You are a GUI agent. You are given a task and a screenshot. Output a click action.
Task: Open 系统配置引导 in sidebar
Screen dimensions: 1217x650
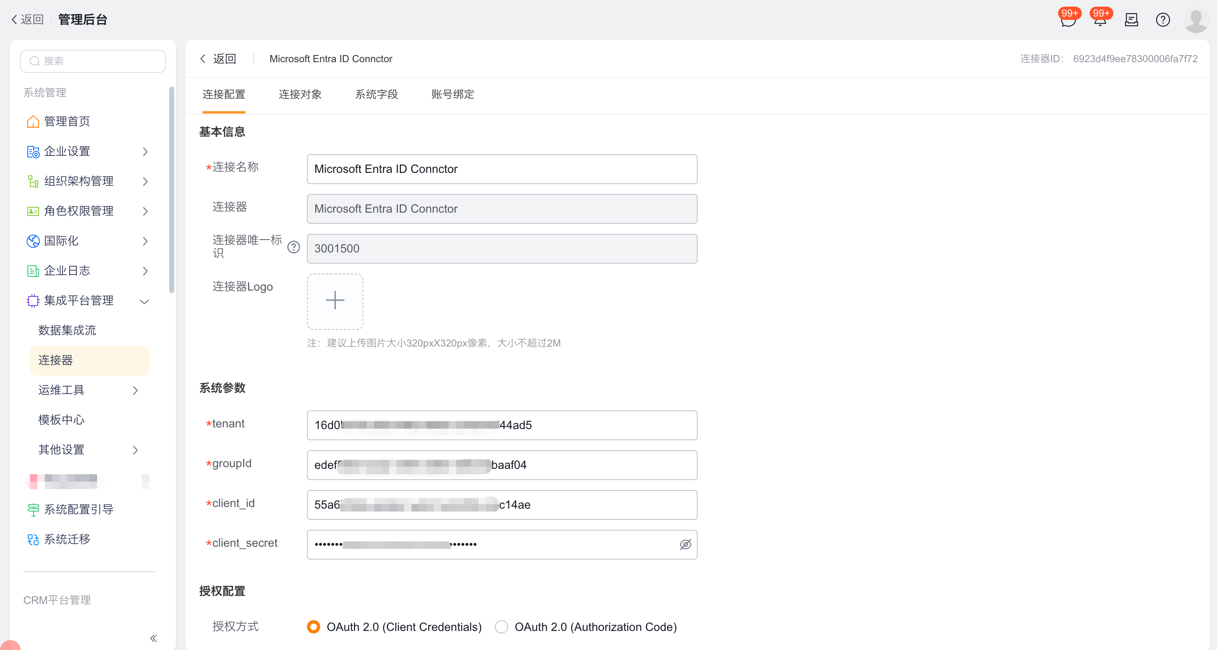pos(78,509)
